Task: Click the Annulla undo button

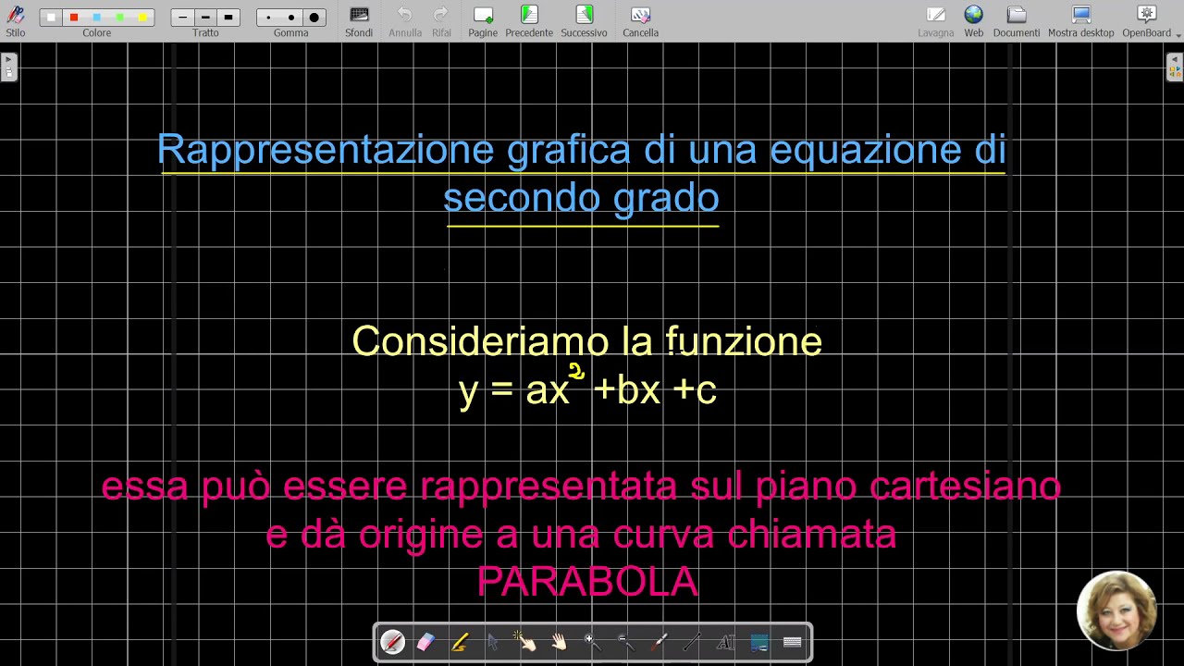Action: (405, 20)
